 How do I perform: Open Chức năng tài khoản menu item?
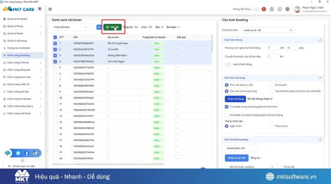click(22, 99)
